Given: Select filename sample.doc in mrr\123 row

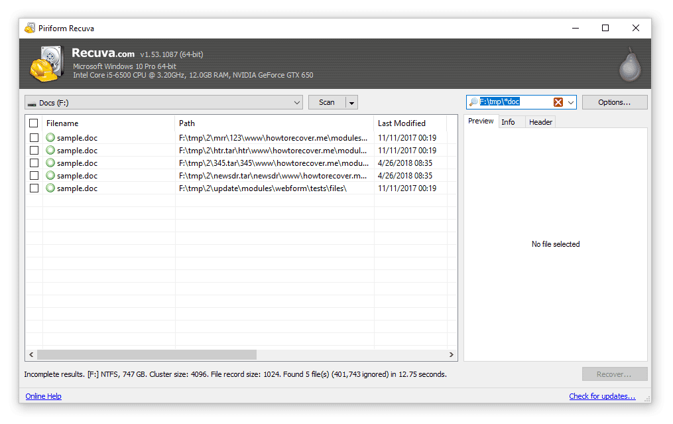Looking at the screenshot, I should 78,138.
